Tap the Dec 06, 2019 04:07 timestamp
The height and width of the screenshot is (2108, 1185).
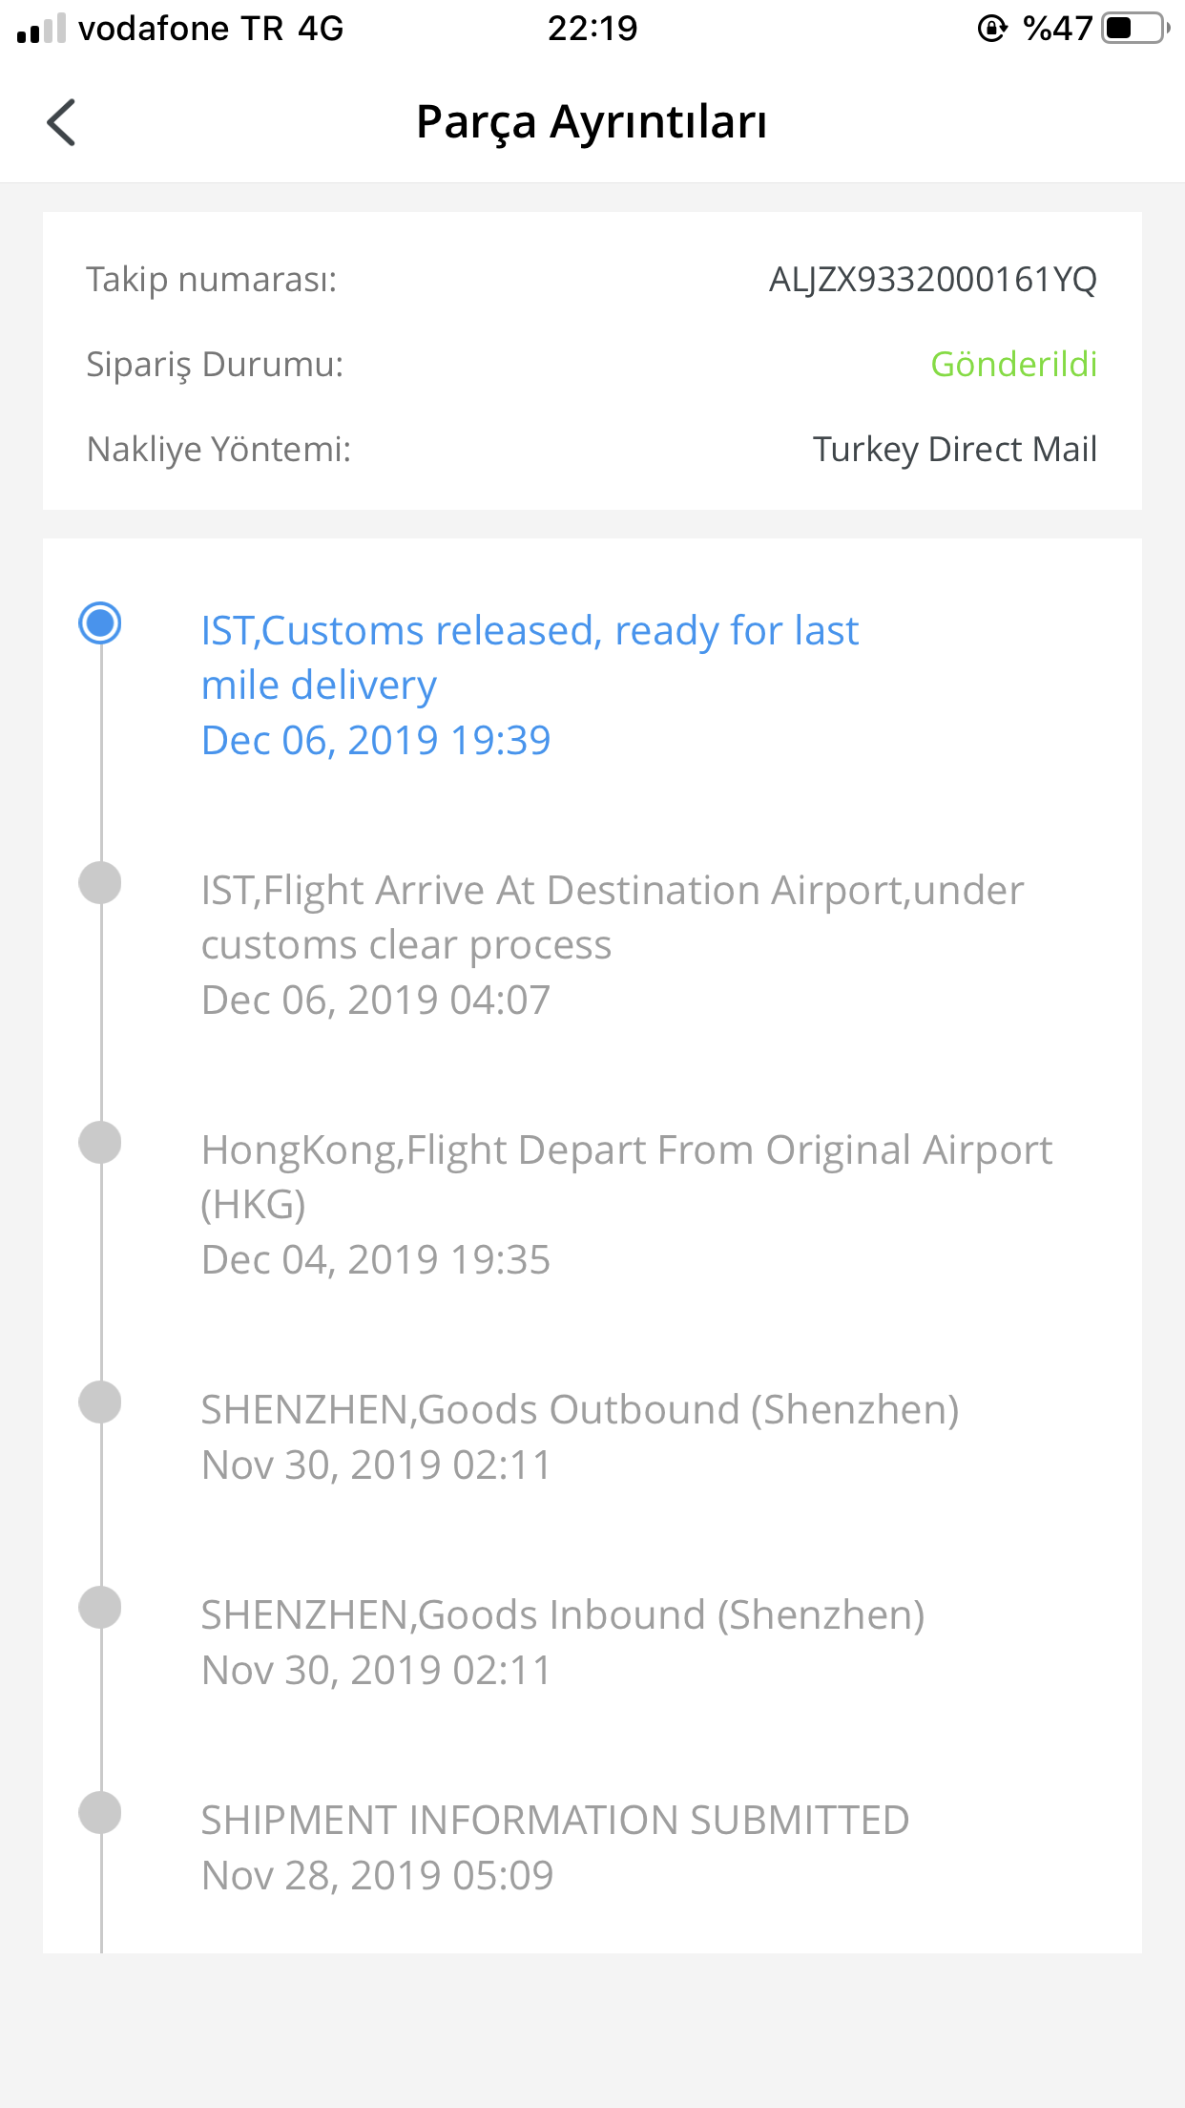point(376,1001)
